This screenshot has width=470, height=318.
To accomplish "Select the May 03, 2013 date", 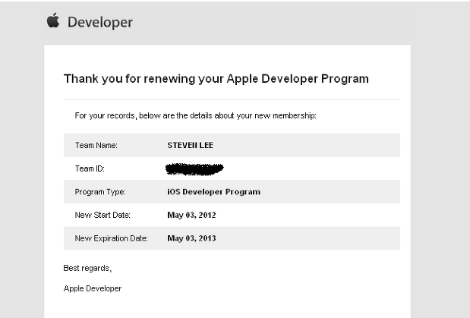I will click(x=191, y=238).
